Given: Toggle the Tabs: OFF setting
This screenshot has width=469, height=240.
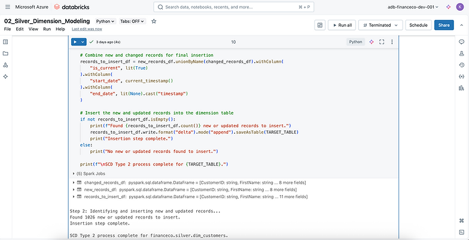Looking at the screenshot, I should (x=133, y=21).
